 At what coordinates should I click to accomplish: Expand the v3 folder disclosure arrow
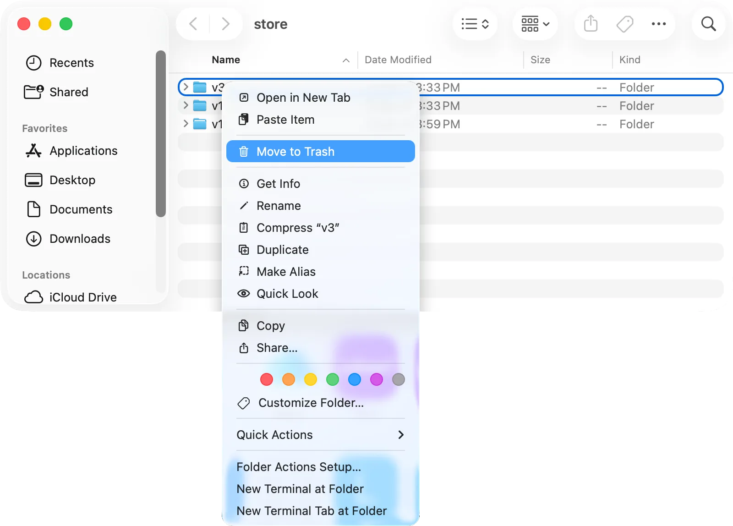tap(186, 87)
